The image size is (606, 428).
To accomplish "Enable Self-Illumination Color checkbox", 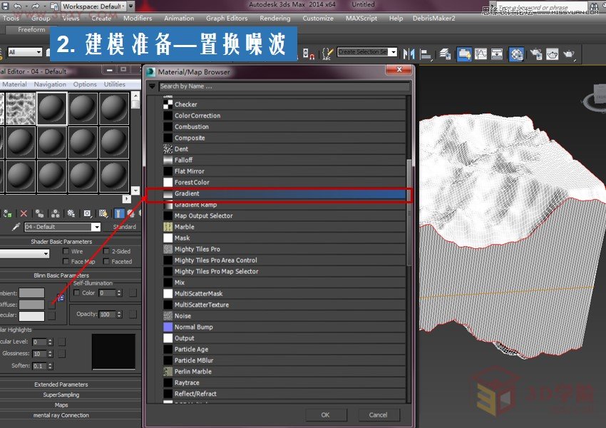I will (76, 292).
